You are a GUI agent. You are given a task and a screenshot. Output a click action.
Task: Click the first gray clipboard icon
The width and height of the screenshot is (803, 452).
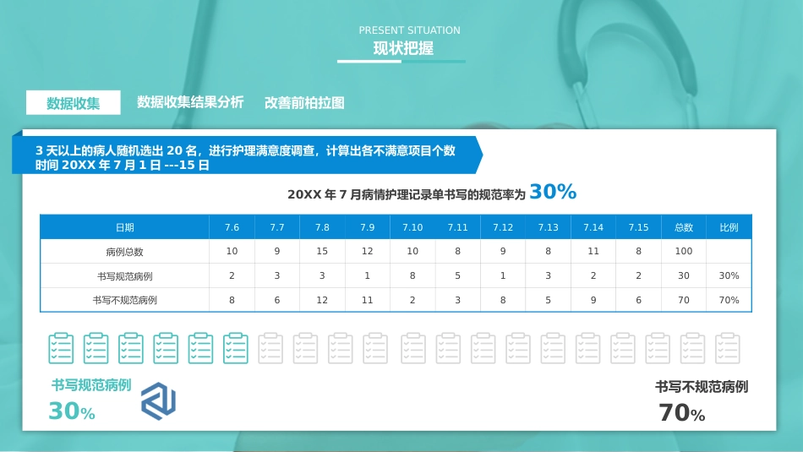[x=270, y=349]
